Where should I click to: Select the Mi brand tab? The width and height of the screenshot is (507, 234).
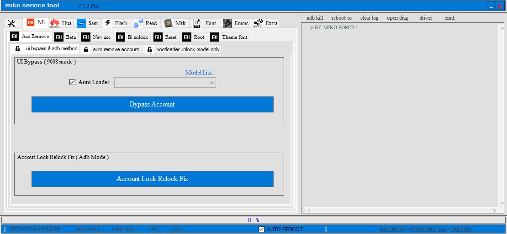click(36, 23)
